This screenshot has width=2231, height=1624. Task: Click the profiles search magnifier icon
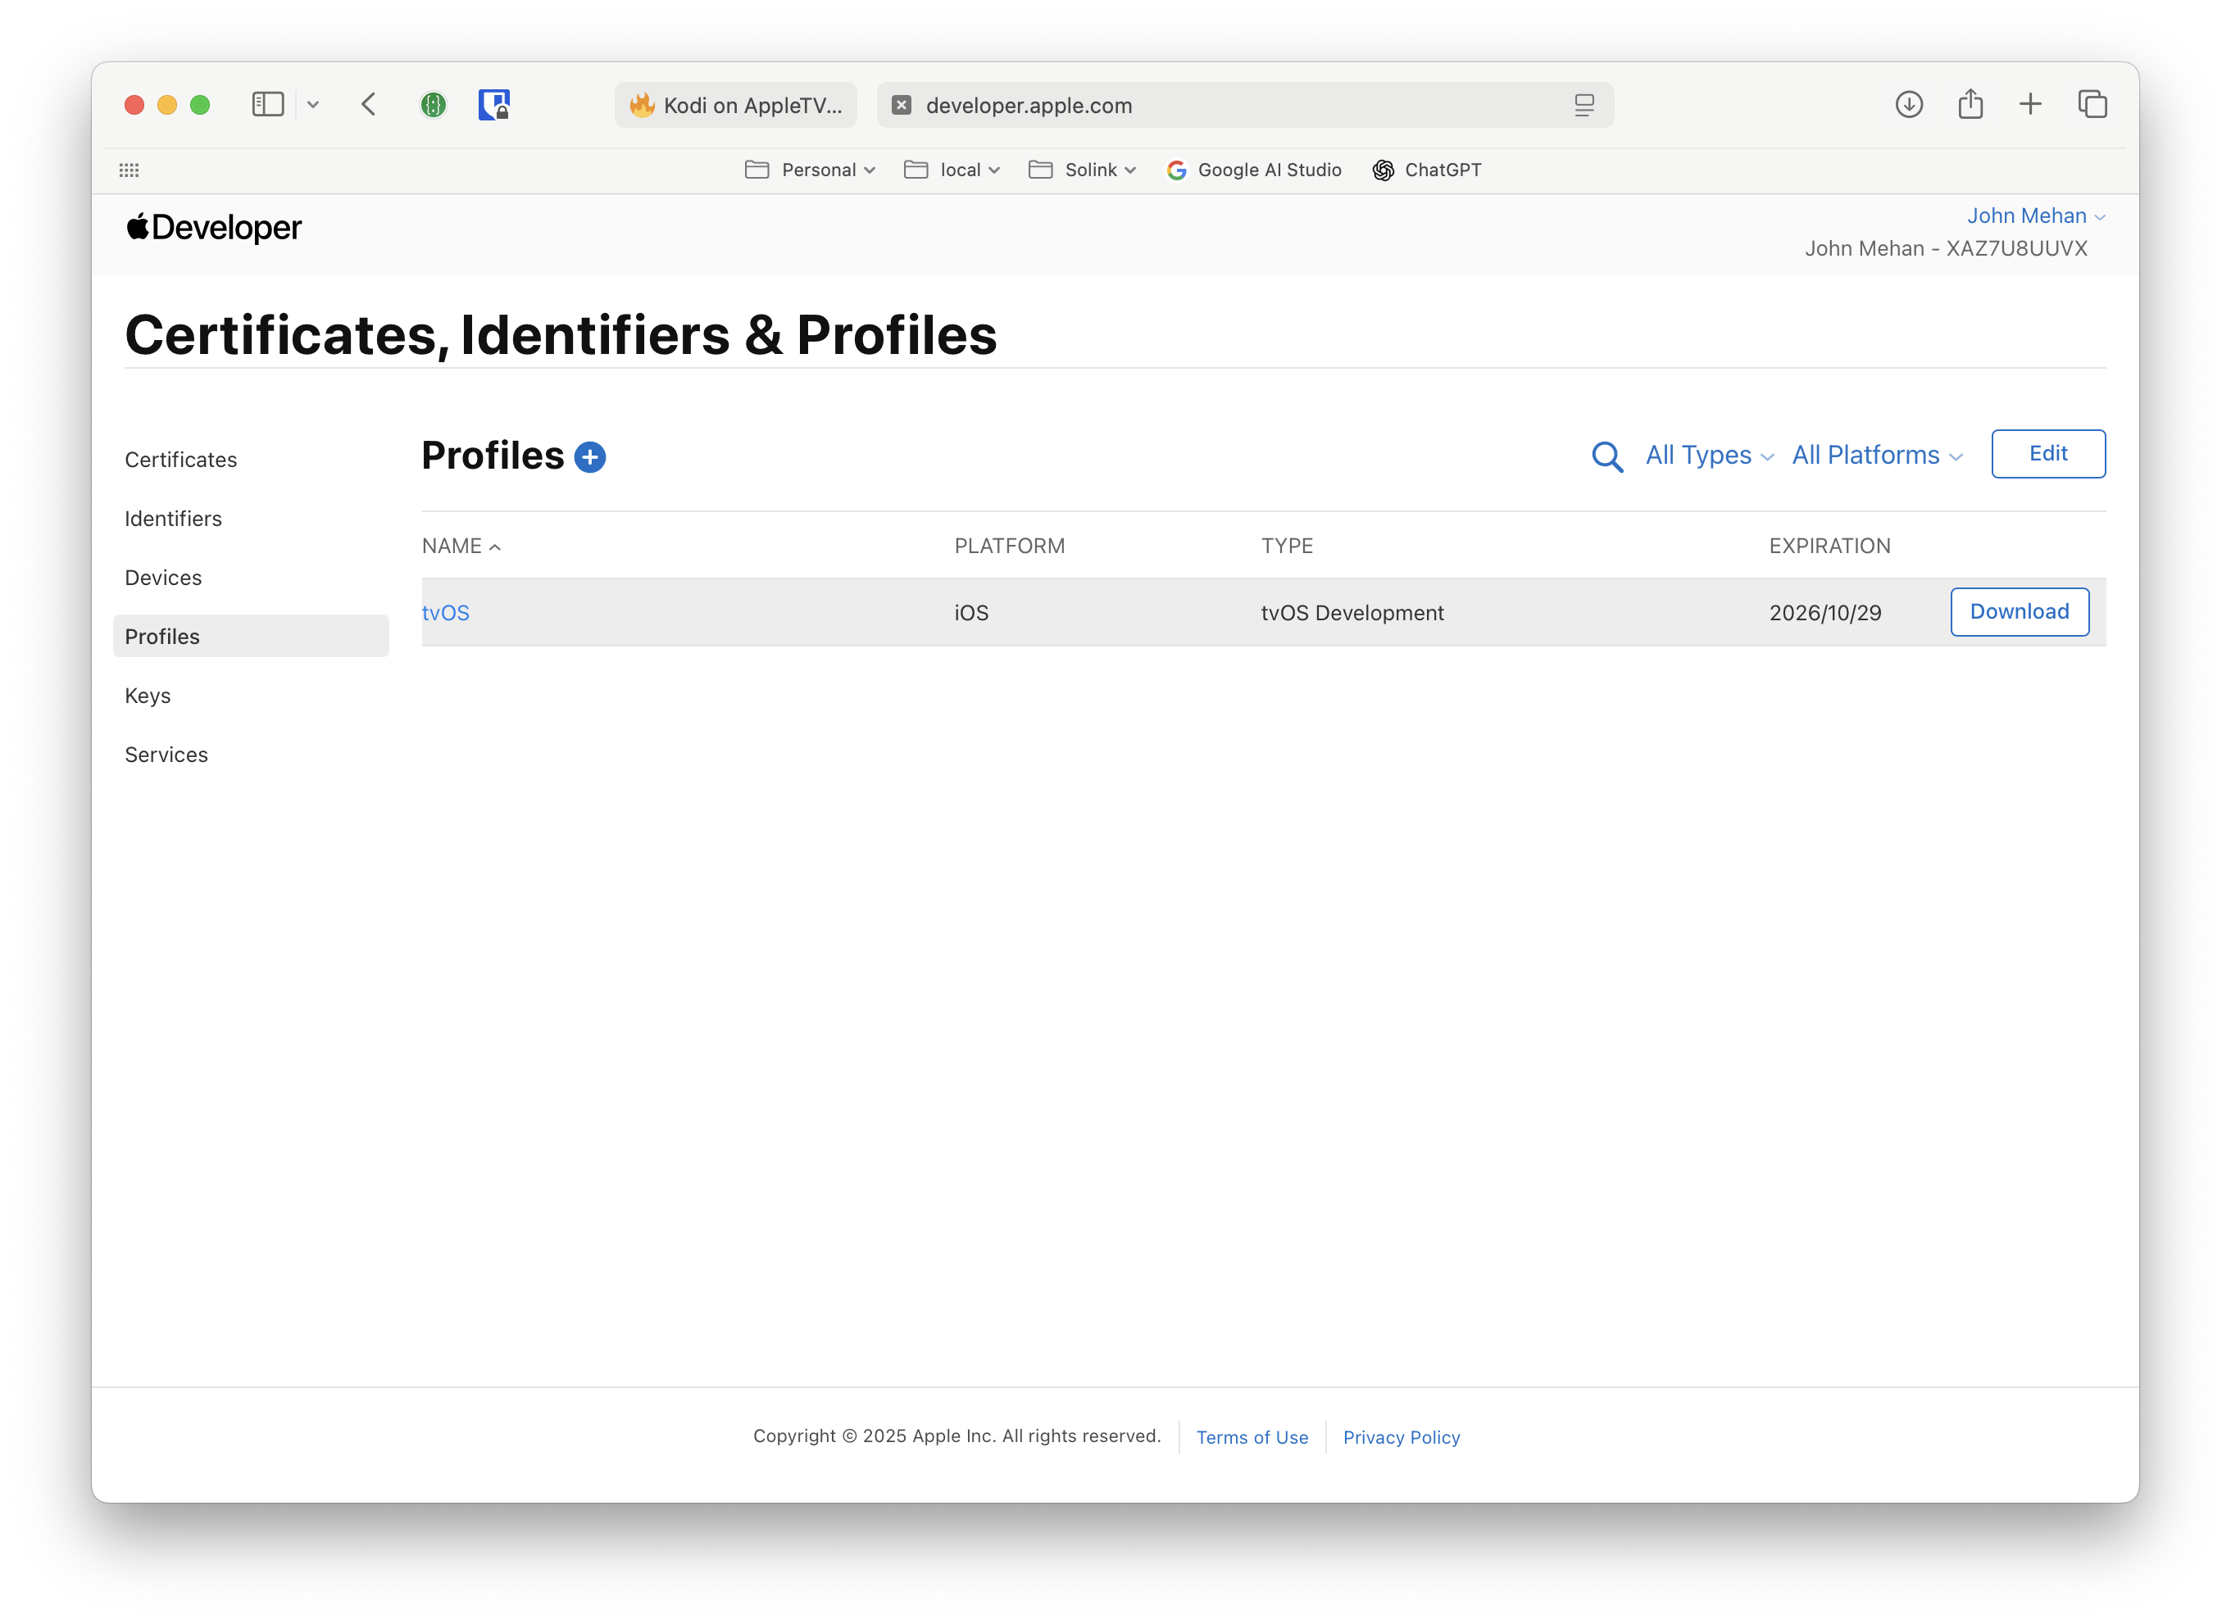(x=1606, y=456)
